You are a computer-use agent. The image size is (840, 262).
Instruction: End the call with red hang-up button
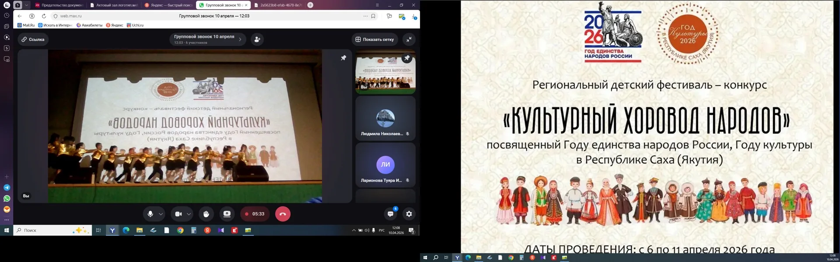click(283, 214)
